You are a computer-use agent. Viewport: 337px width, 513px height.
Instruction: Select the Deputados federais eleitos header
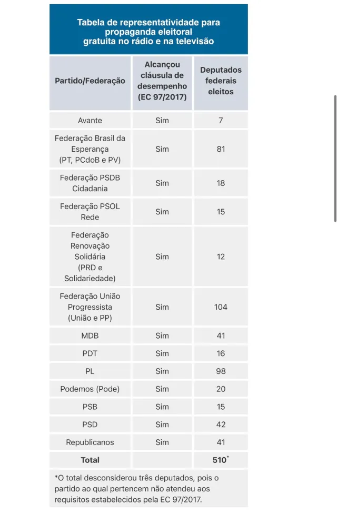pos(221,83)
